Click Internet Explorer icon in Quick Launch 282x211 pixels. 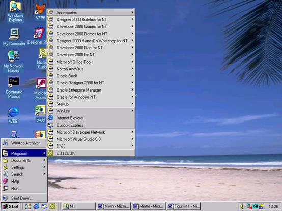(36, 206)
